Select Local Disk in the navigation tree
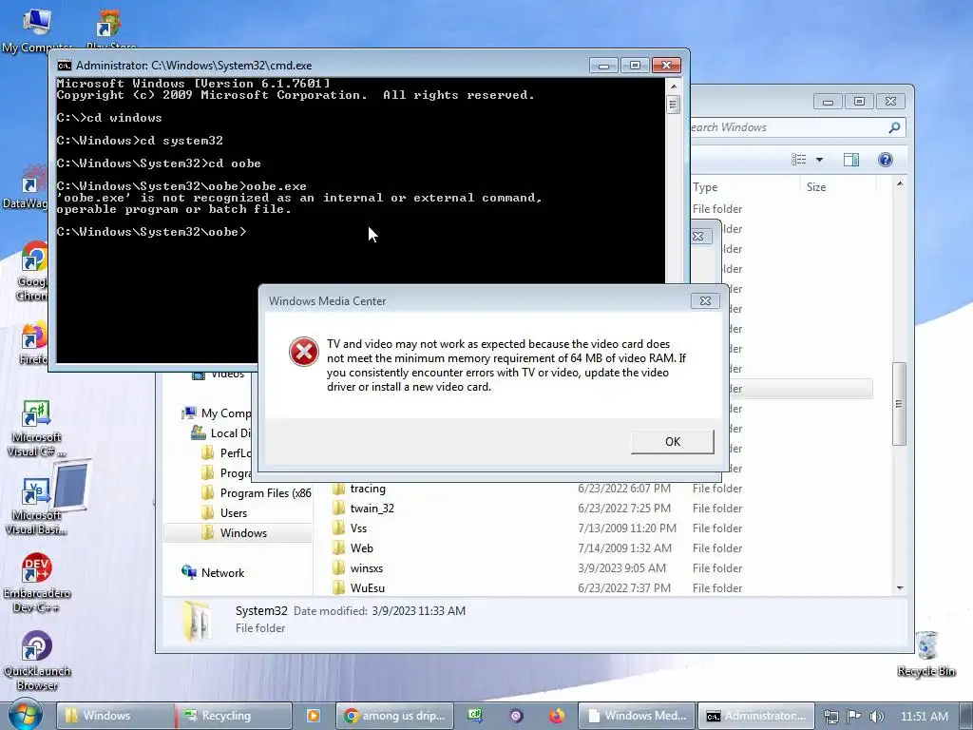This screenshot has height=730, width=973. click(x=220, y=433)
